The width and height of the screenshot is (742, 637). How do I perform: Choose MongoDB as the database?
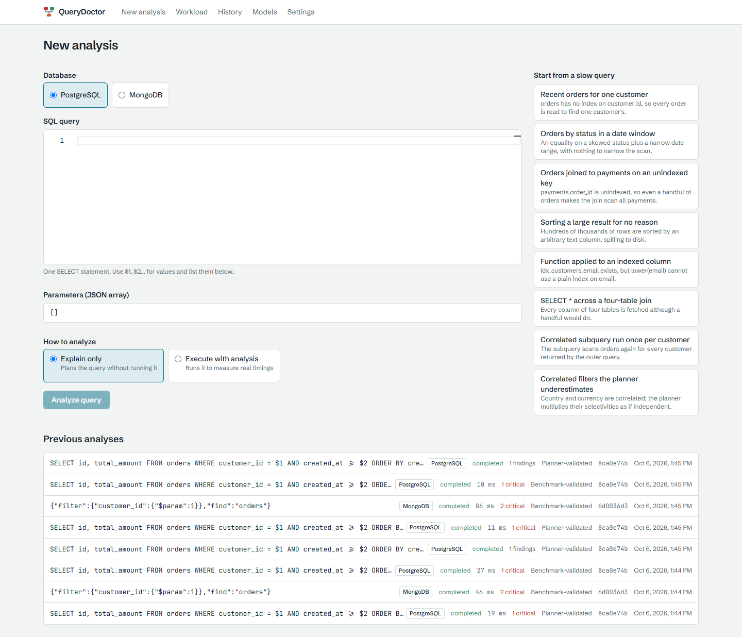(140, 95)
